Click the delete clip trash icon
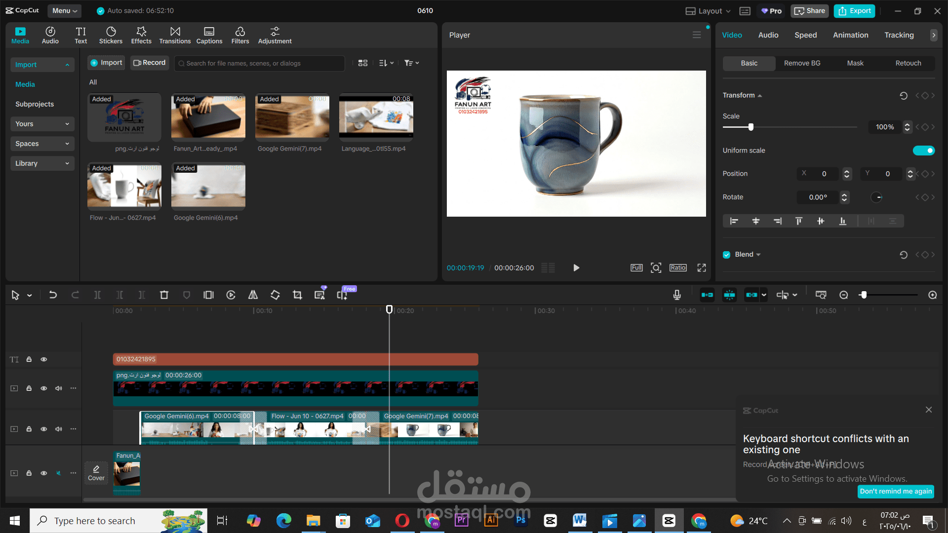948x533 pixels. 164,295
